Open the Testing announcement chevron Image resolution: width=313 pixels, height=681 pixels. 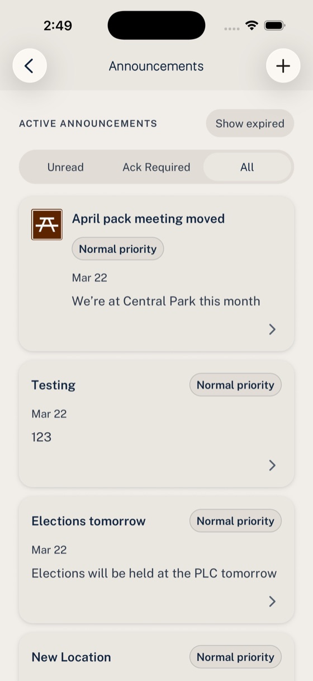(272, 465)
